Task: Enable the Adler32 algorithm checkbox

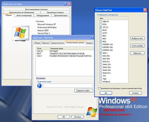Action: click(x=101, y=21)
